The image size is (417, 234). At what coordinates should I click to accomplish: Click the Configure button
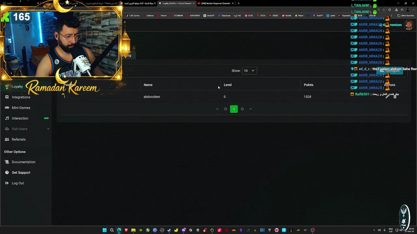point(390,71)
